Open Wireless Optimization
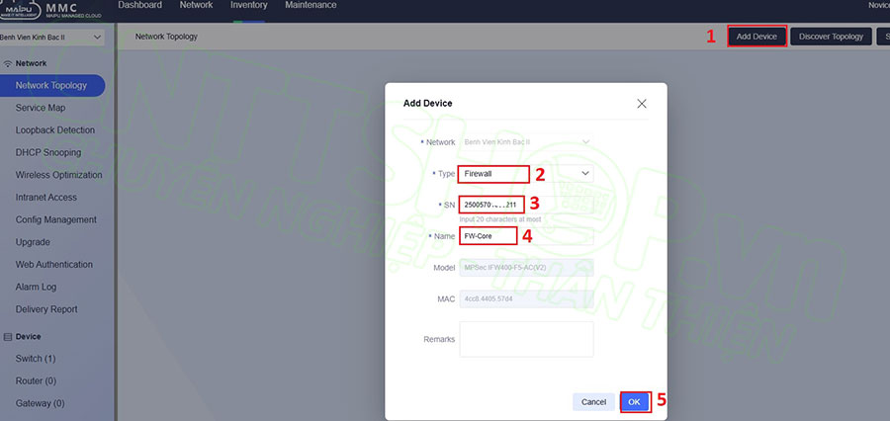 point(59,175)
